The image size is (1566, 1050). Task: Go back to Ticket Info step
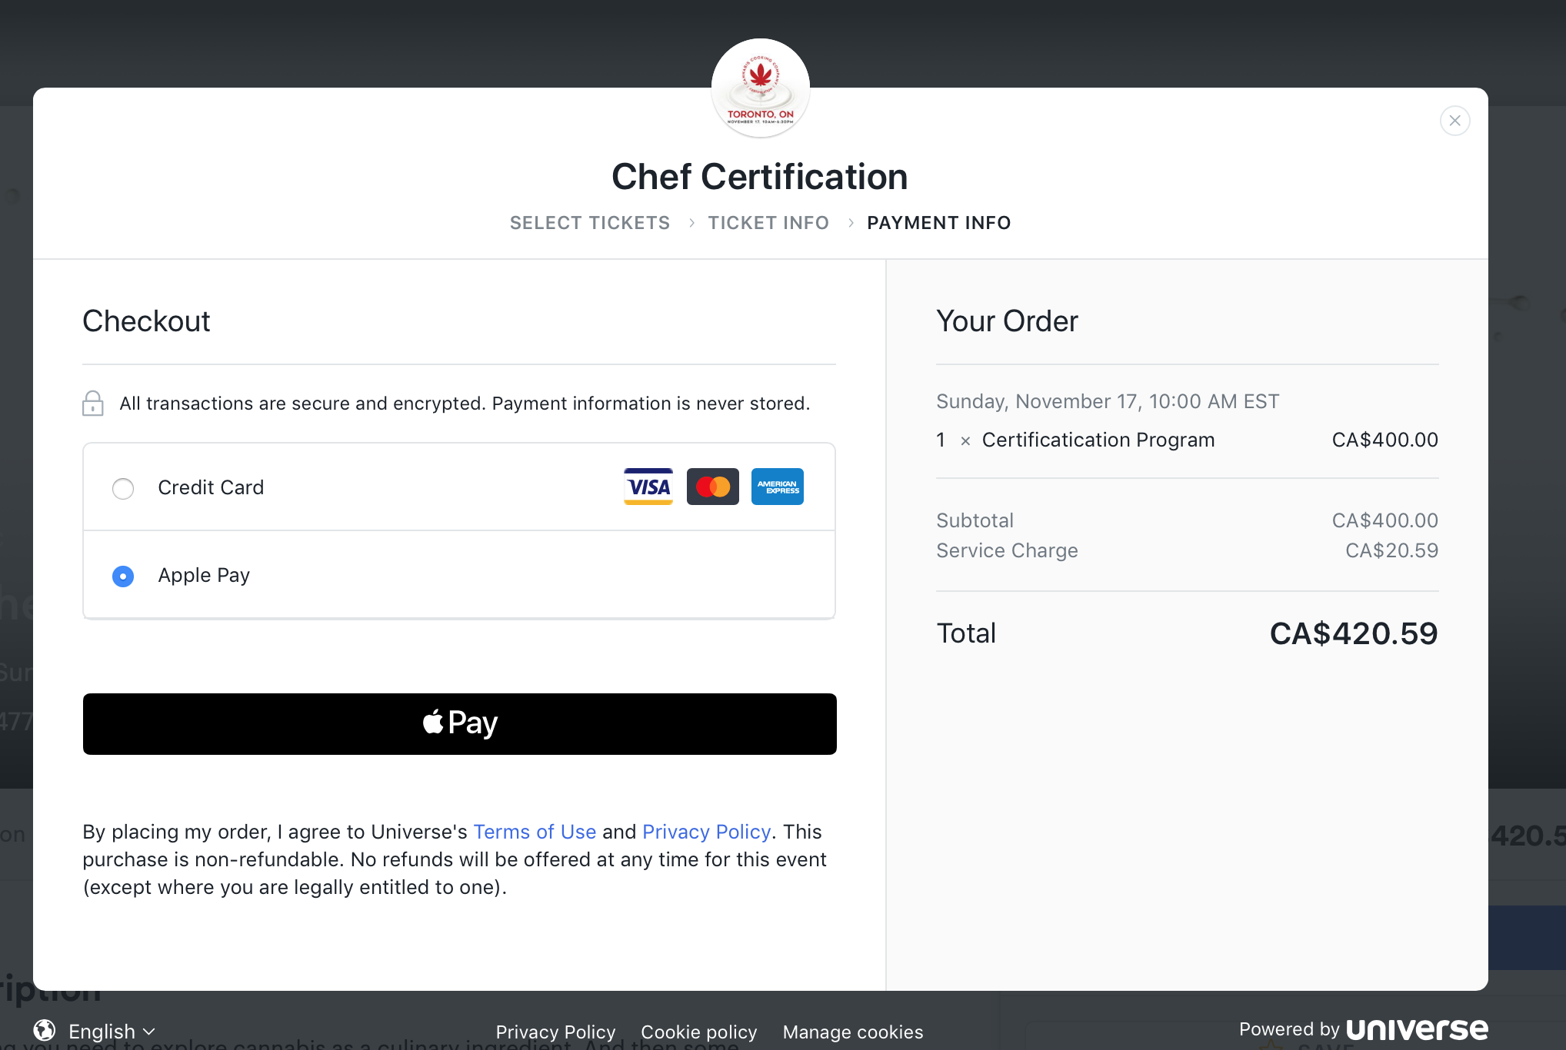point(768,223)
